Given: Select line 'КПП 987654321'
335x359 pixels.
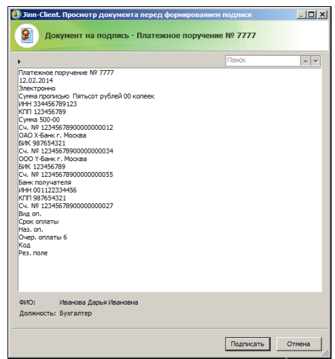Looking at the screenshot, I should 42,198.
